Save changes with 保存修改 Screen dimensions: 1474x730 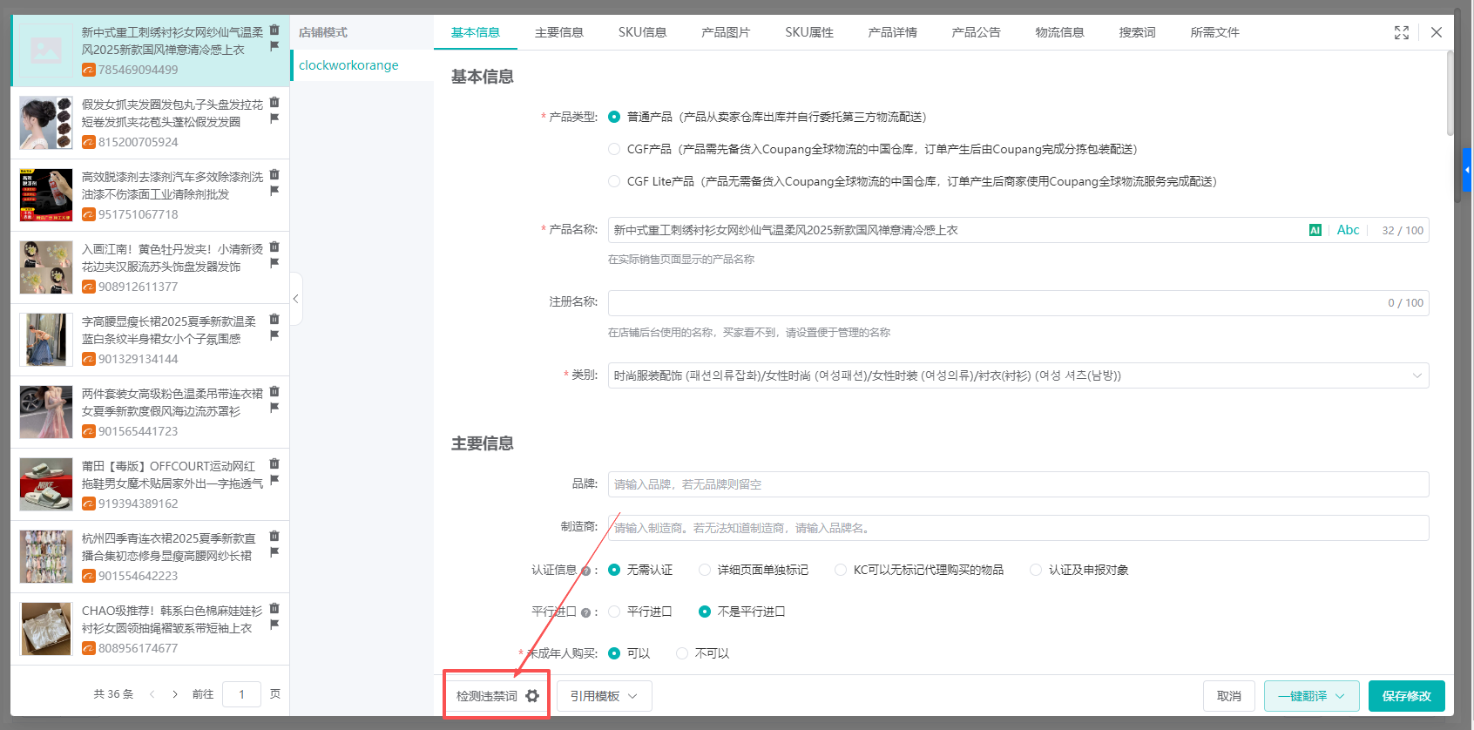1407,696
